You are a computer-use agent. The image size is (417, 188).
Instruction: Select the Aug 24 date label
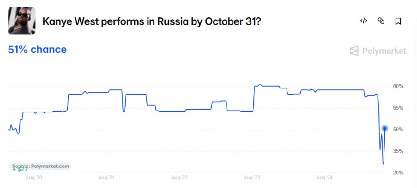point(324,178)
